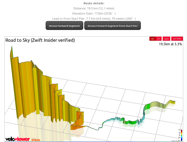This screenshot has height=142, width=187.
Task: Click the gradient color legend scale
Action: click(181, 135)
